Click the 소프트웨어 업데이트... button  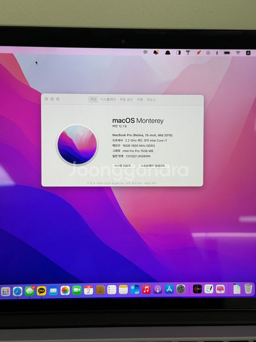(154, 166)
